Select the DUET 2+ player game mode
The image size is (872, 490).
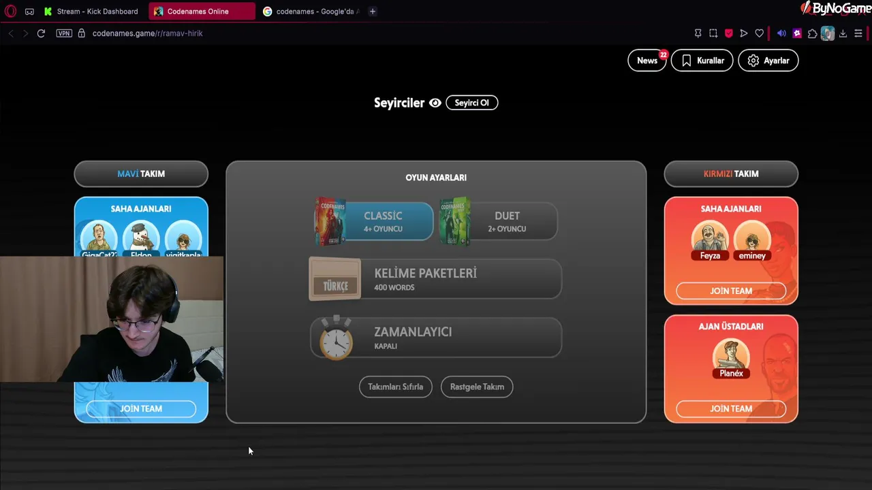point(499,221)
